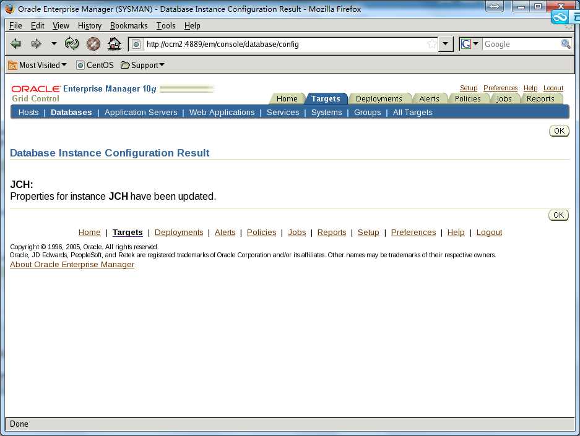Click the search magnifier icon
Image resolution: width=580 pixels, height=436 pixels.
click(x=566, y=44)
